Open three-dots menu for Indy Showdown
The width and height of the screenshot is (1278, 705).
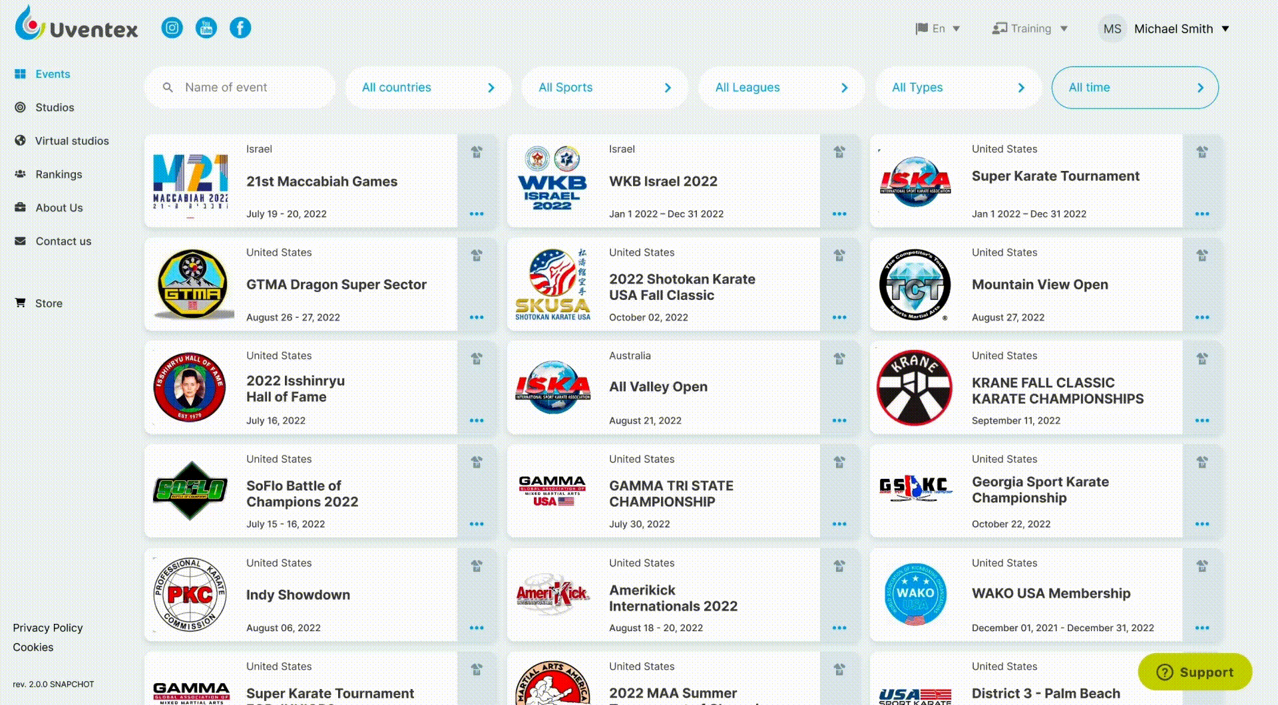477,628
